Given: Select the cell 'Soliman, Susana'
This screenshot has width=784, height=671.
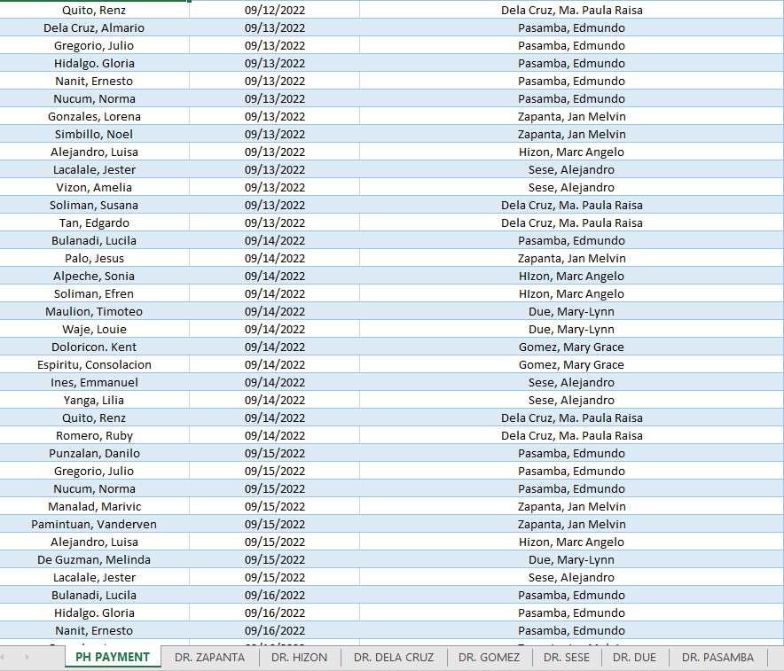Looking at the screenshot, I should (94, 206).
